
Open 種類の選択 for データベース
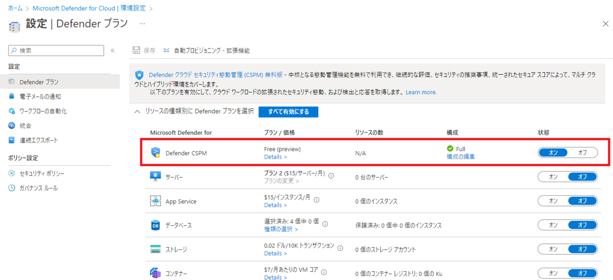(x=281, y=229)
